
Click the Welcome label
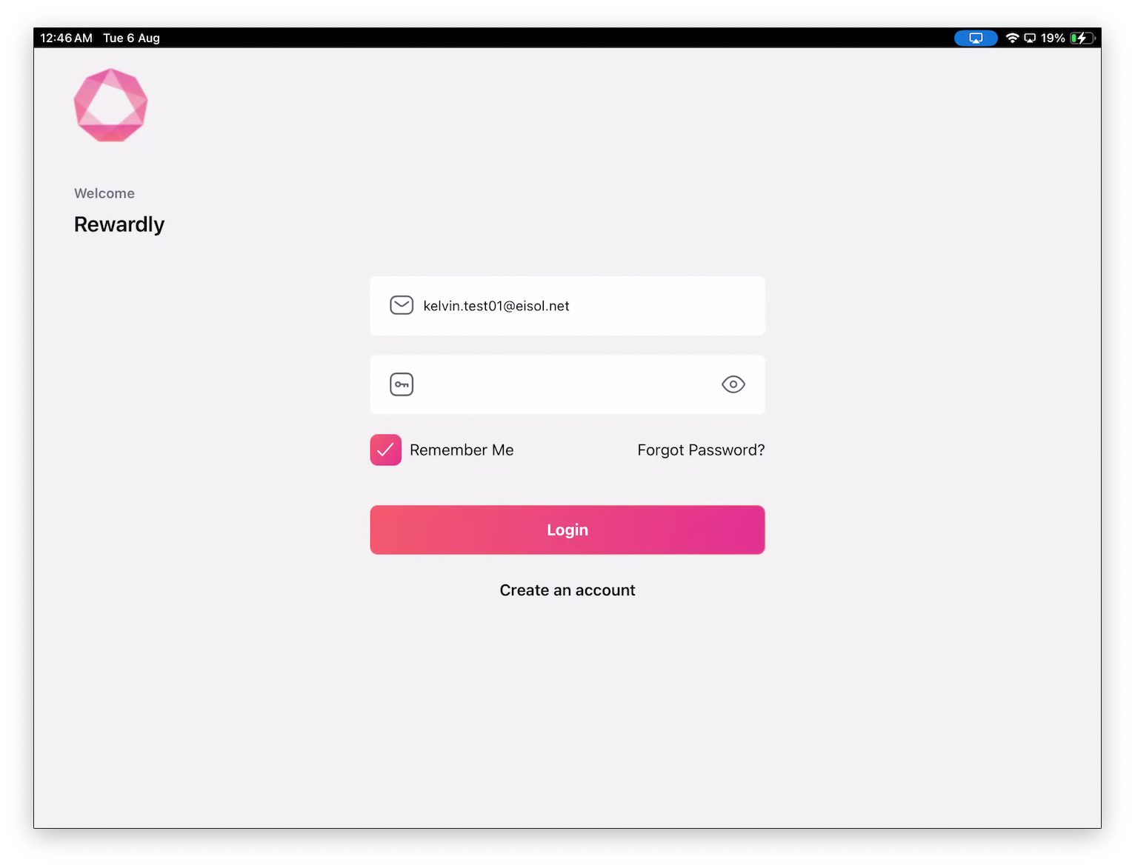coord(104,193)
